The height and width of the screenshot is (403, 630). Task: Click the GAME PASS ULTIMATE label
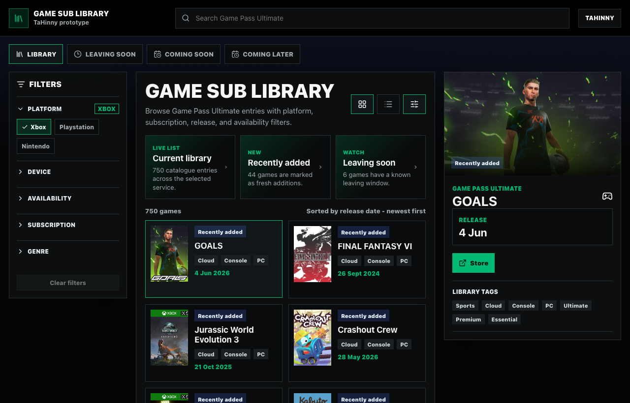[x=487, y=188]
